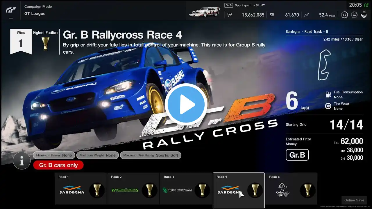Click the Willow Springs logo on Race 2
Screen dimensions: 372x209
point(125,190)
